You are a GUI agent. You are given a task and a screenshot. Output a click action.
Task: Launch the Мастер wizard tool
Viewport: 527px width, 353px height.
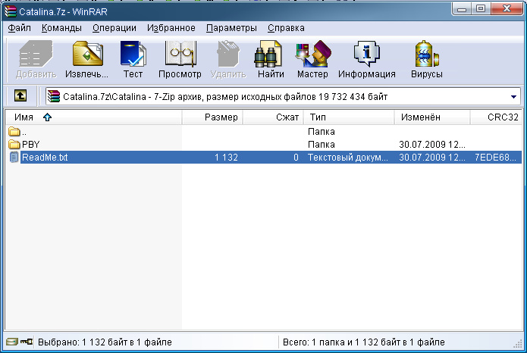tap(312, 59)
